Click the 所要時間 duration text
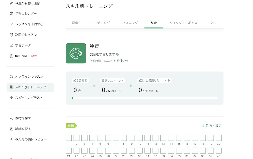This screenshot has height=159, width=253. [x=109, y=61]
